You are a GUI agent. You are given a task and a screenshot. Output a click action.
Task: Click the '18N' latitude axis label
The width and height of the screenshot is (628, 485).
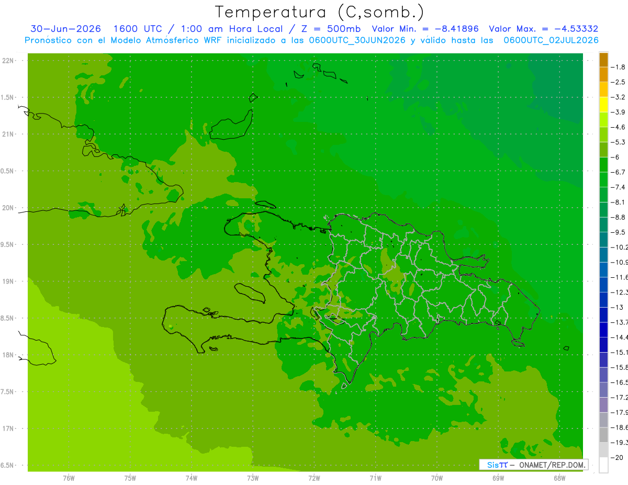pos(9,355)
